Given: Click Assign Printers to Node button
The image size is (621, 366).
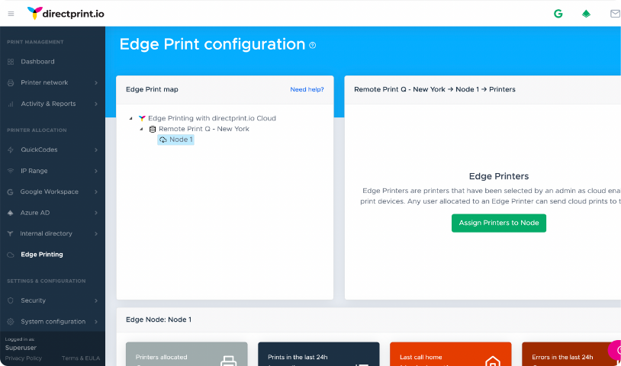Looking at the screenshot, I should point(498,223).
